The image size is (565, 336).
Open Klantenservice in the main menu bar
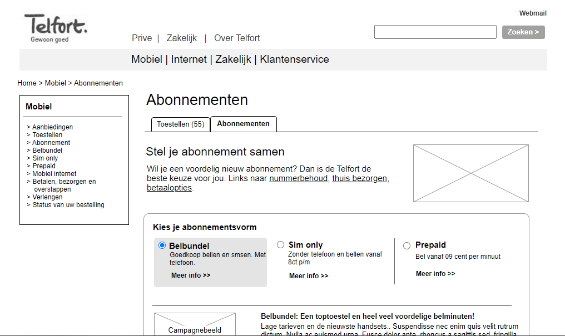[294, 59]
